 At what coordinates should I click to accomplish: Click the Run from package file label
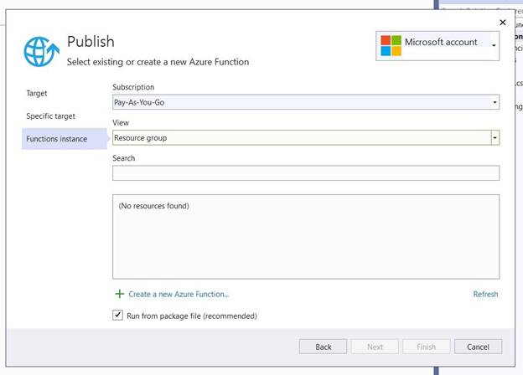coord(192,316)
